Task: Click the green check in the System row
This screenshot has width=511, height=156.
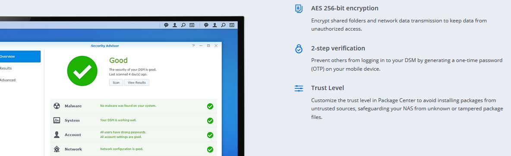Action: 210,121
